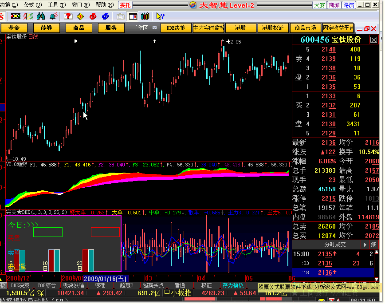Select the 债券 category button

[x=46, y=28]
